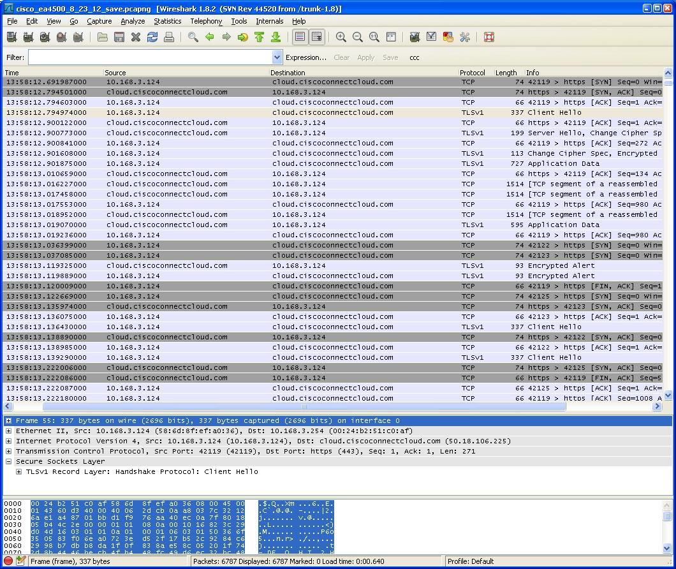The height and width of the screenshot is (569, 676).
Task: Expand the Frame 55 tree node
Action: coord(9,420)
